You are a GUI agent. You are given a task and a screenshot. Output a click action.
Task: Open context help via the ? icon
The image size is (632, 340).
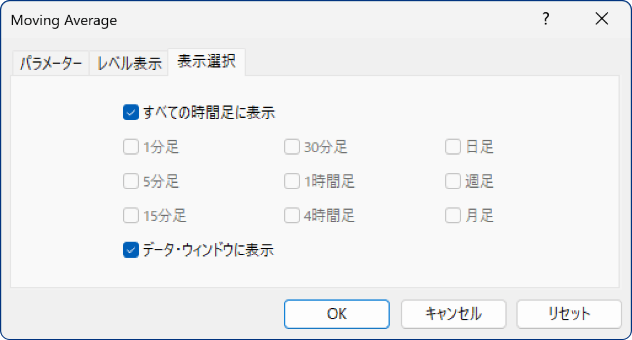click(x=545, y=19)
